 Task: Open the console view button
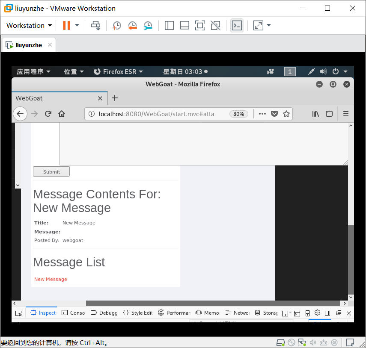[237, 25]
